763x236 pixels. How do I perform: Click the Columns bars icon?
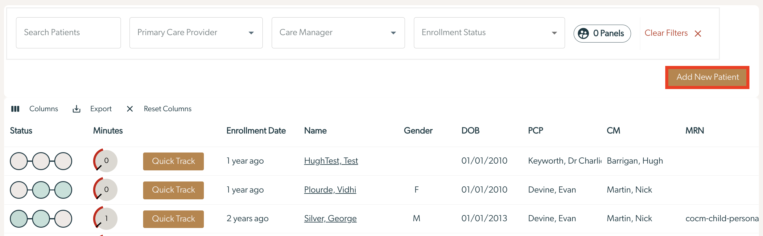click(15, 109)
